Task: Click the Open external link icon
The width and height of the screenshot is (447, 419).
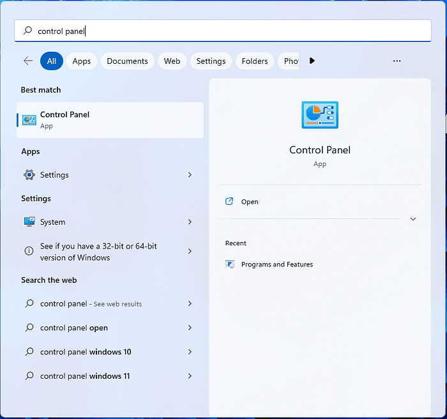Action: [x=230, y=202]
